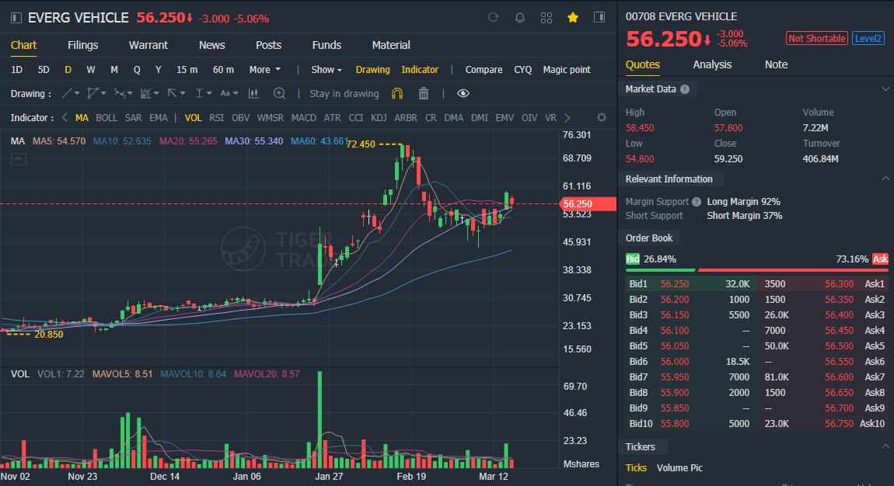Open the notifications bell icon
The width and height of the screenshot is (894, 486).
(519, 17)
